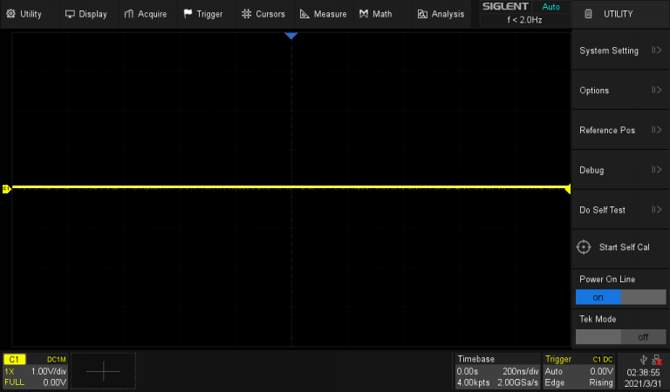Toggle the Tek Mode switch

619,336
